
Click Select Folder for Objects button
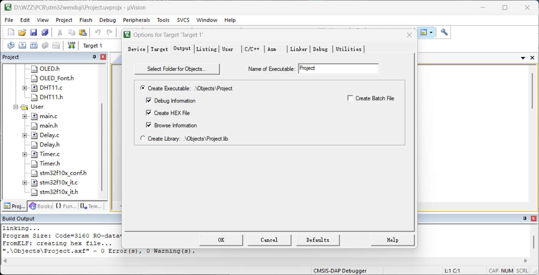tap(177, 69)
